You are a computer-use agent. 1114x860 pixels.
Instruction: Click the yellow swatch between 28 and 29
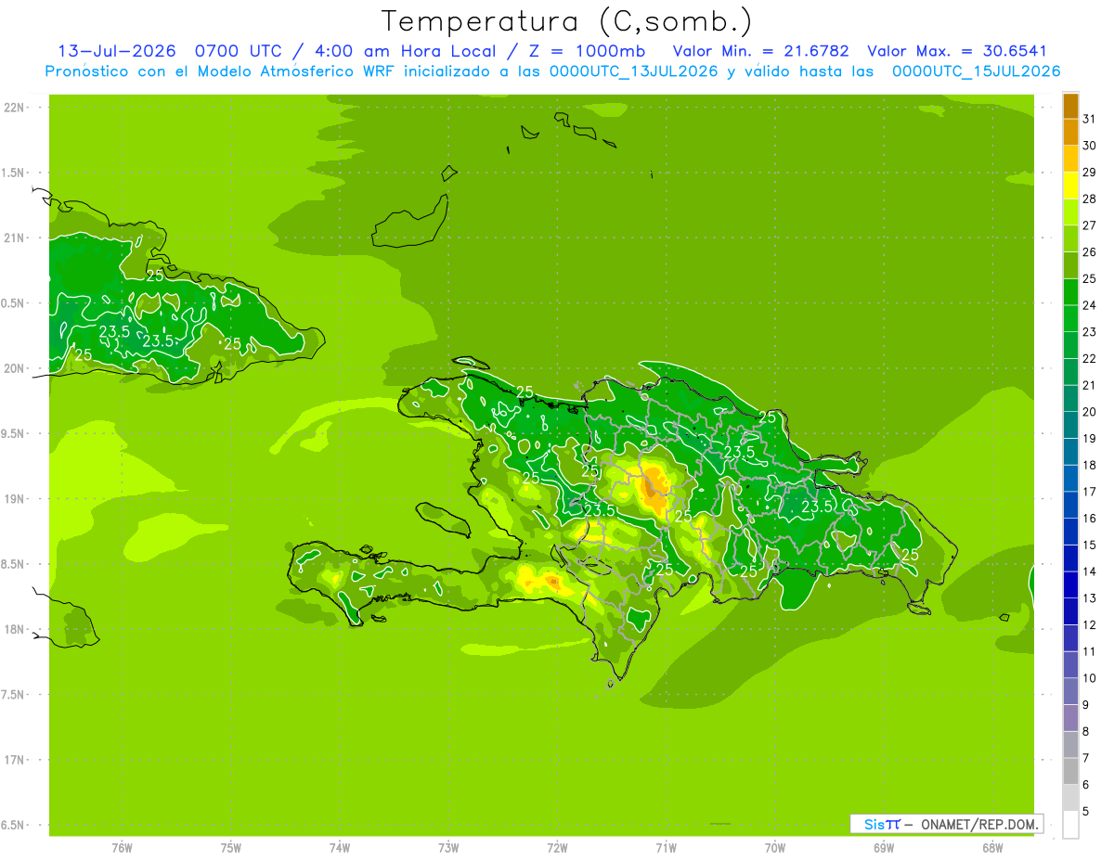1070,186
